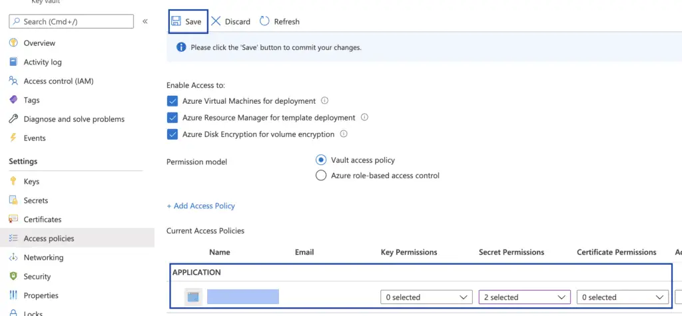The height and width of the screenshot is (316, 682).
Task: Click info icon beside Azure Virtual Machines
Action: pos(324,100)
